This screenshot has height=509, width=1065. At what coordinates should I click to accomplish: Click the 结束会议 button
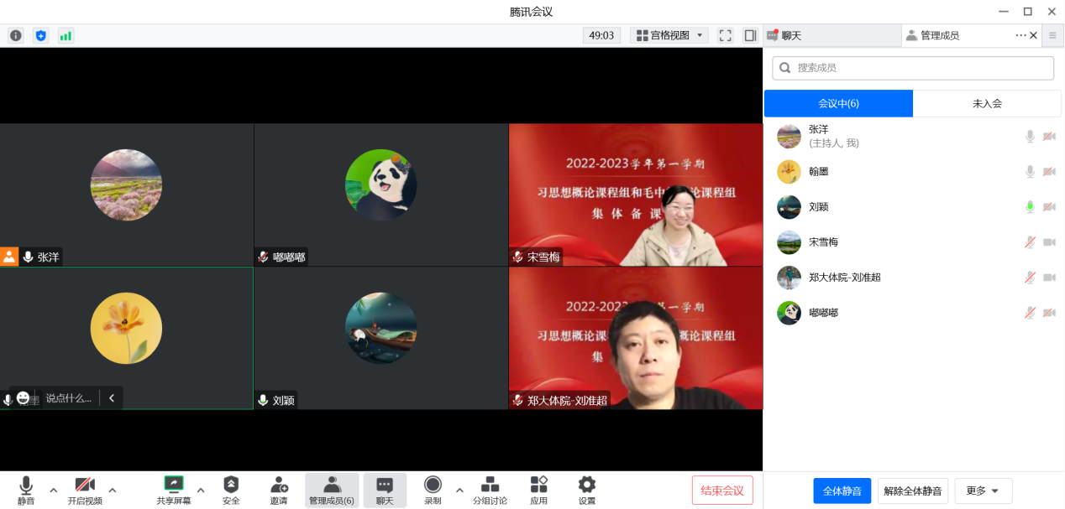click(722, 490)
